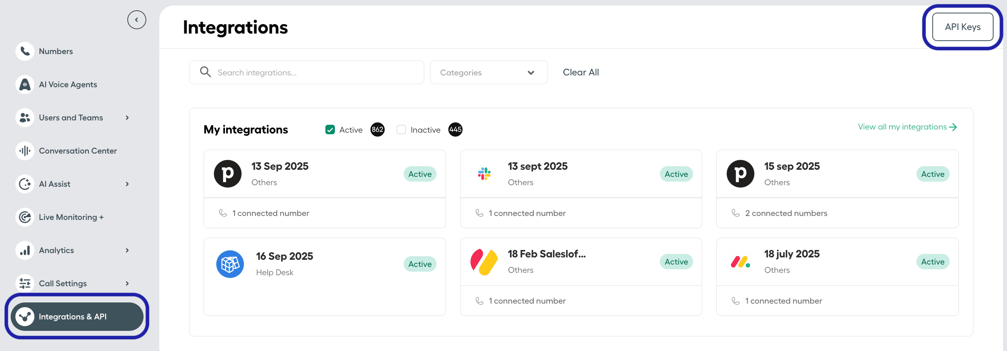Open the View all my integrations link
This screenshot has height=351, width=1007.
[x=907, y=127]
